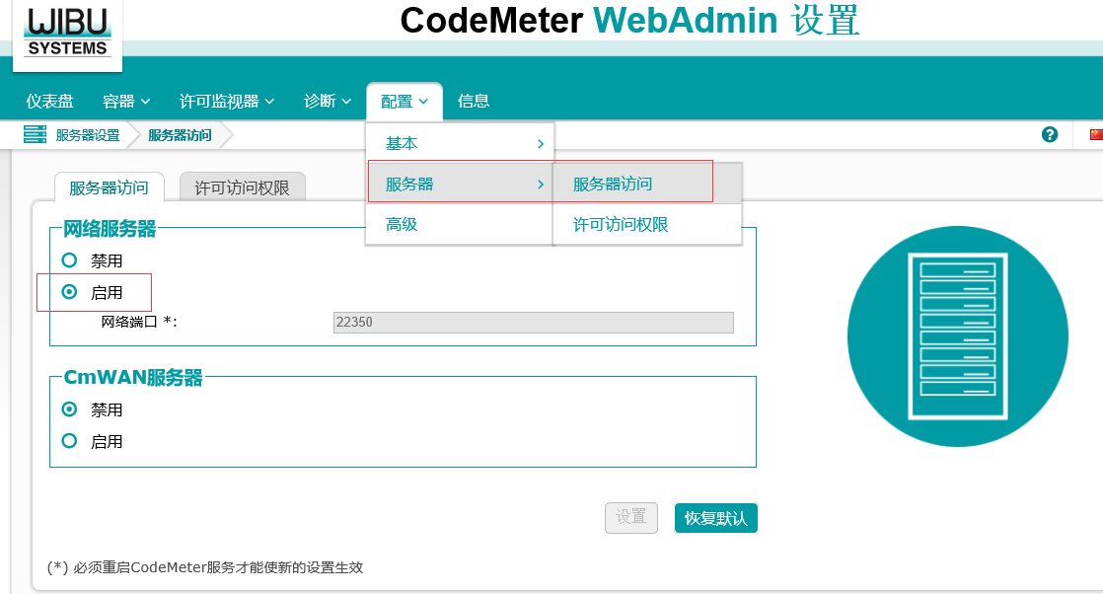The width and height of the screenshot is (1103, 594).
Task: Select 禁用 under CmWAN服务器
Action: click(69, 408)
